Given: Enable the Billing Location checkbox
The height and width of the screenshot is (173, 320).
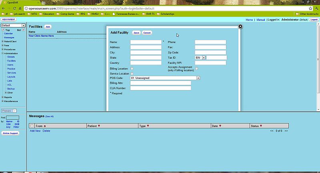Looking at the screenshot, I should (132, 69).
